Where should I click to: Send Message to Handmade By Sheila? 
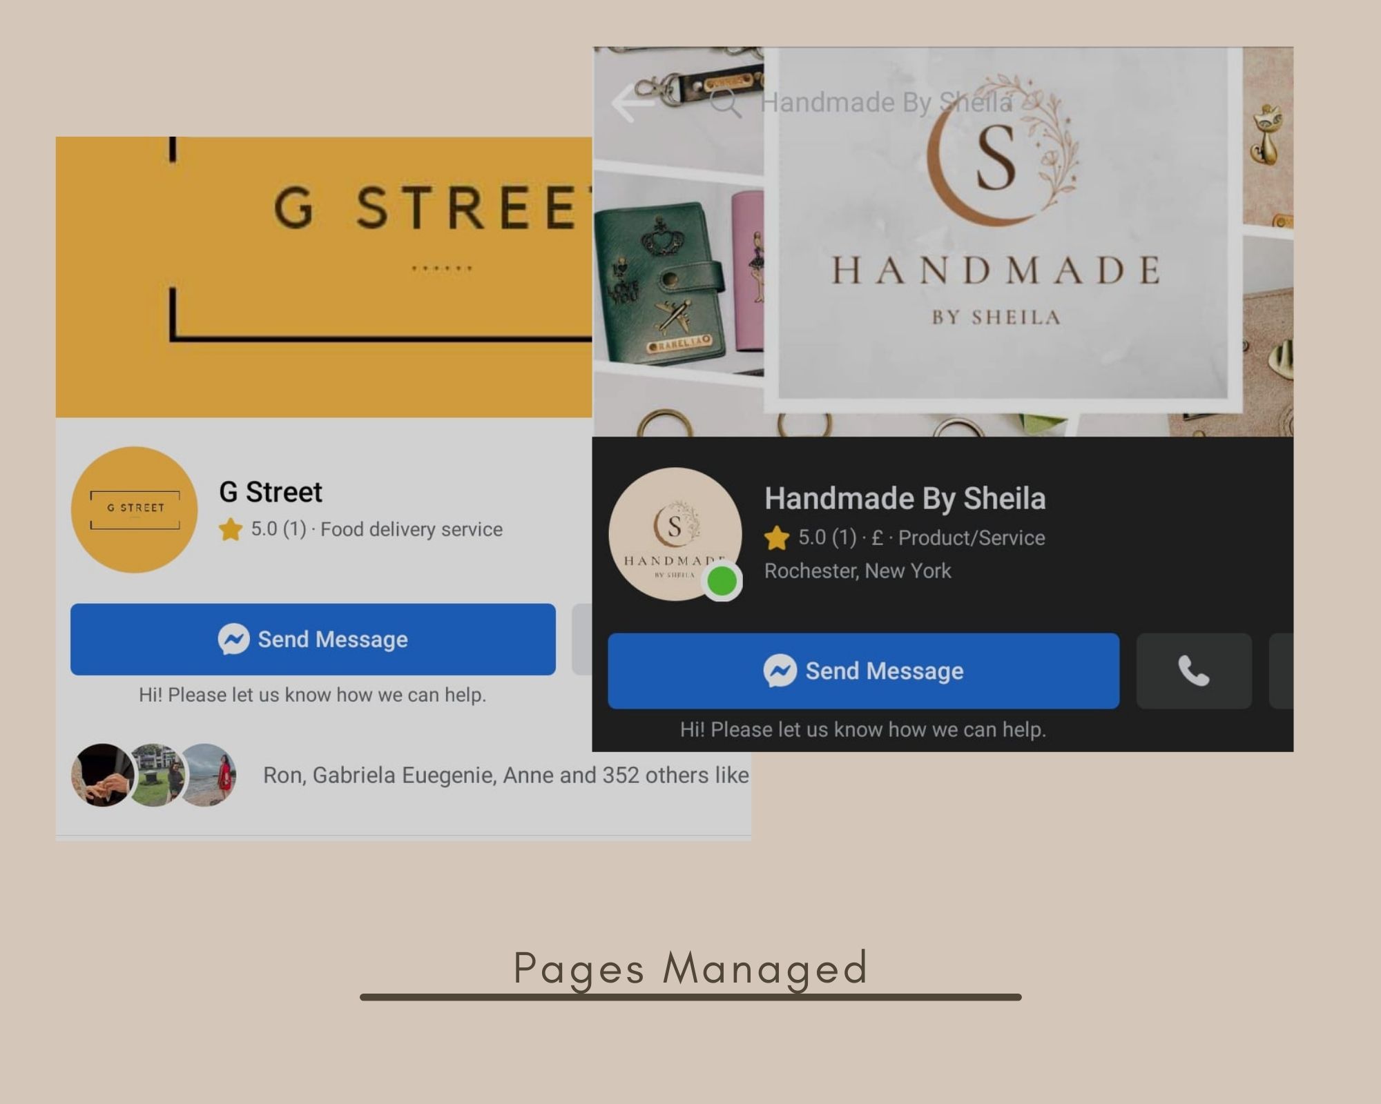863,671
